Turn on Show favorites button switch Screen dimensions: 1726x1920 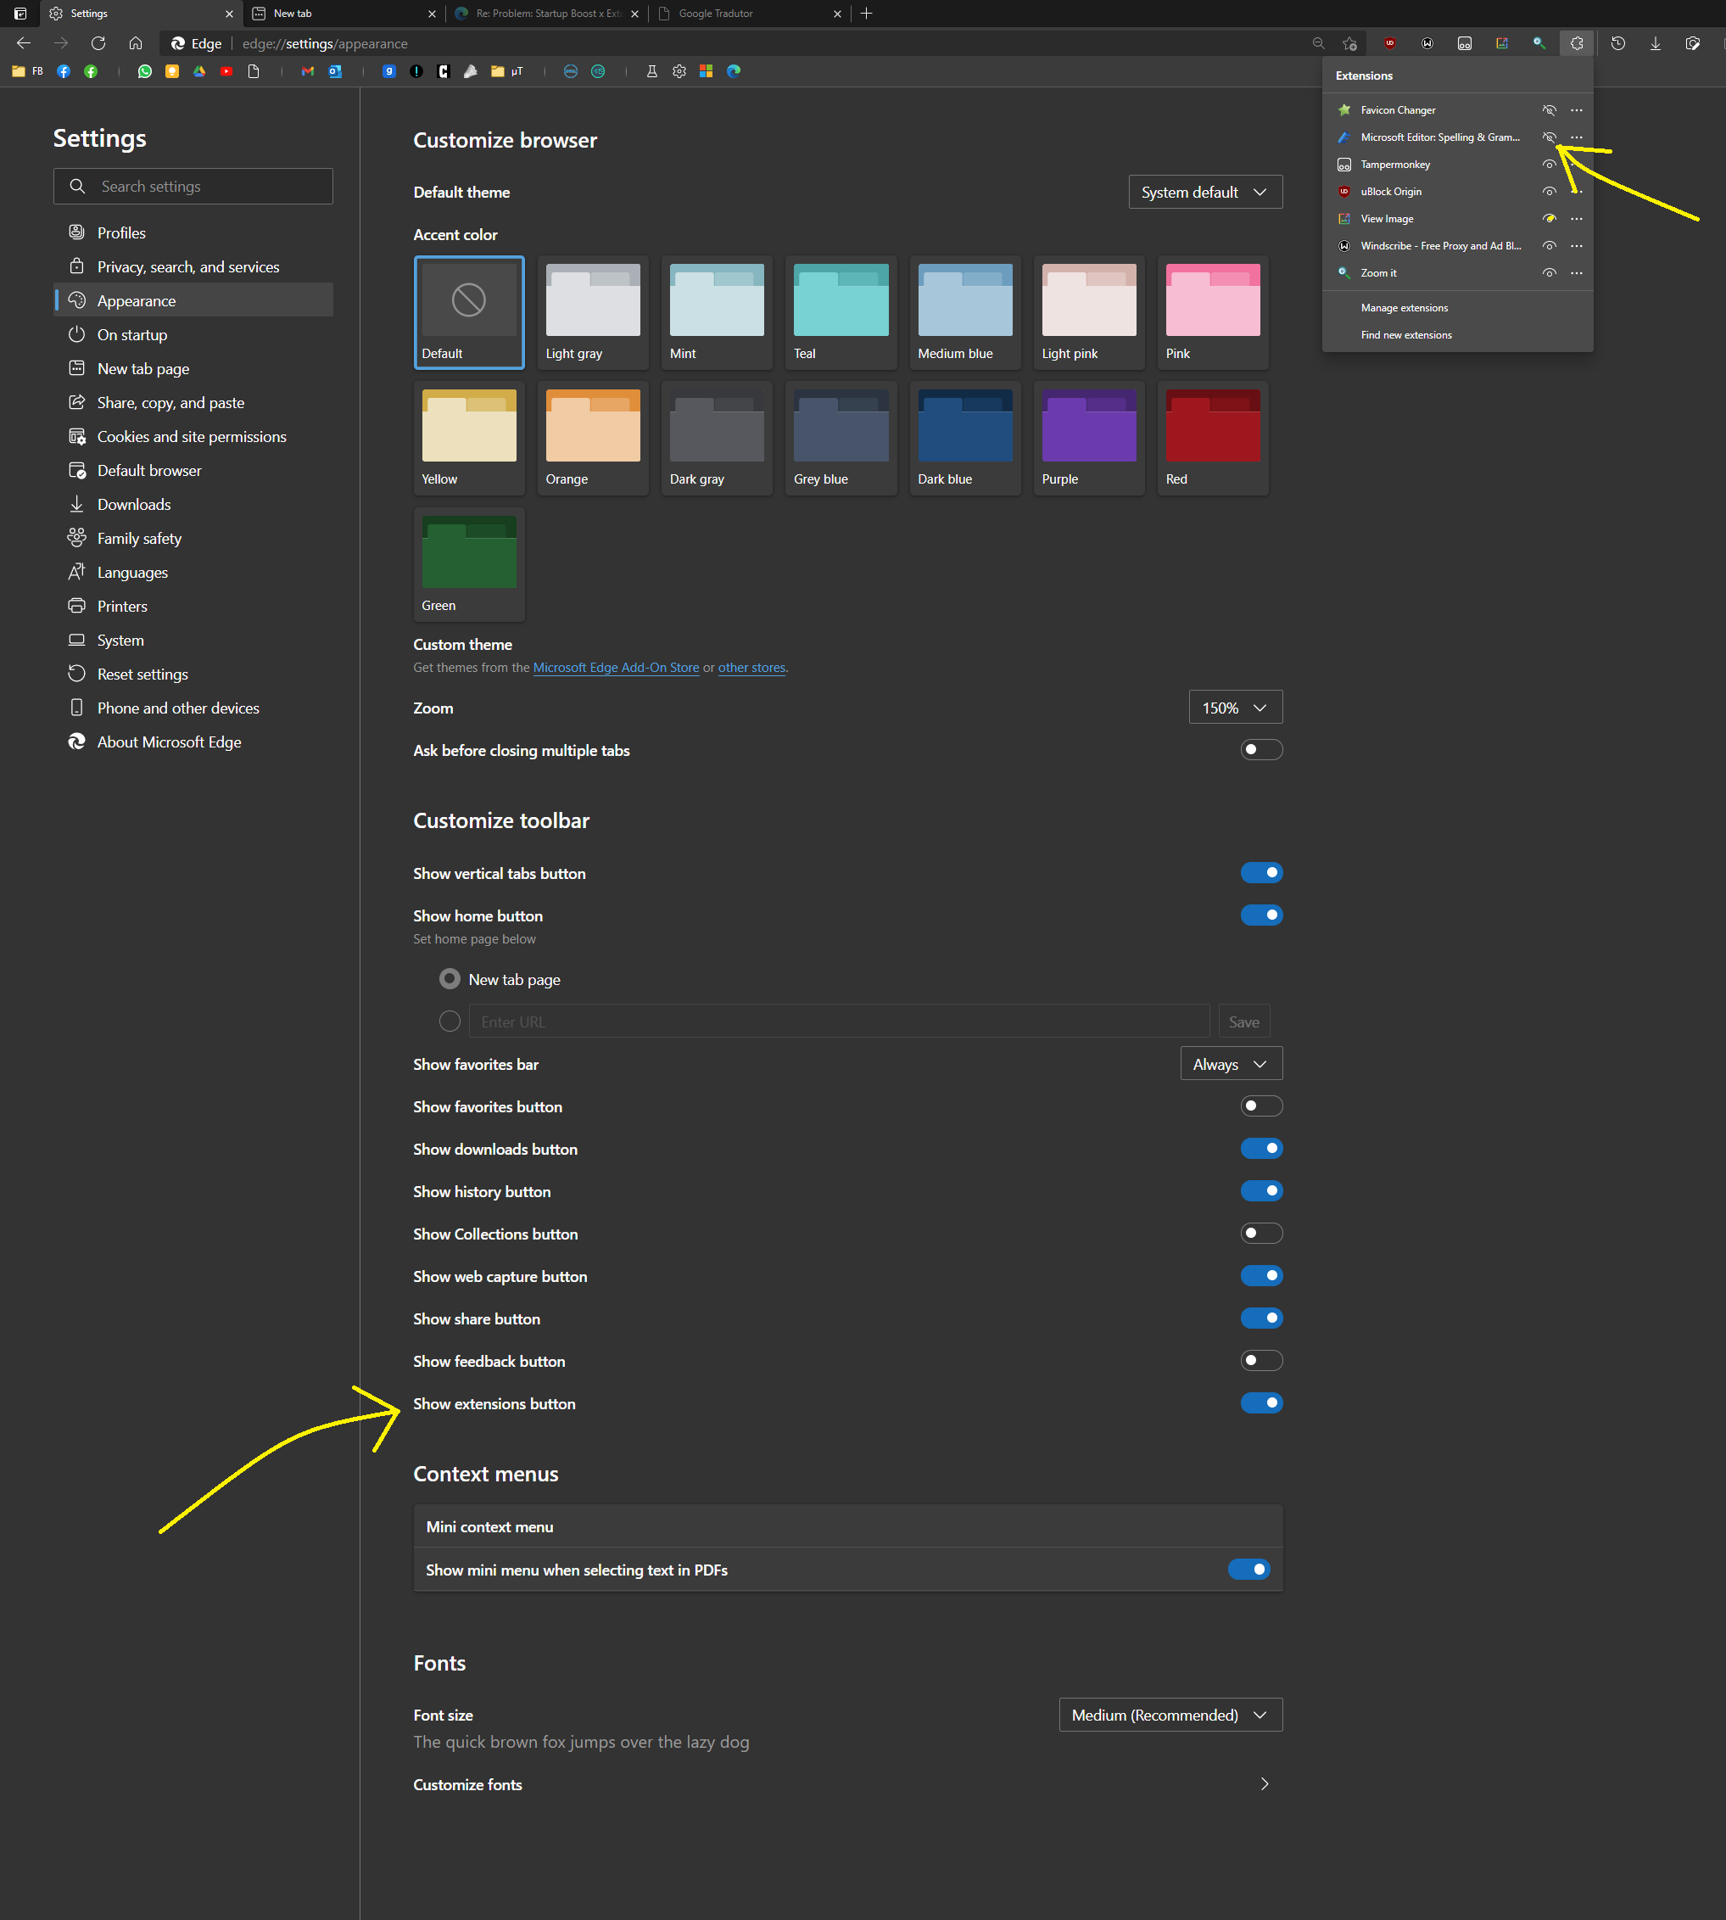(x=1261, y=1106)
